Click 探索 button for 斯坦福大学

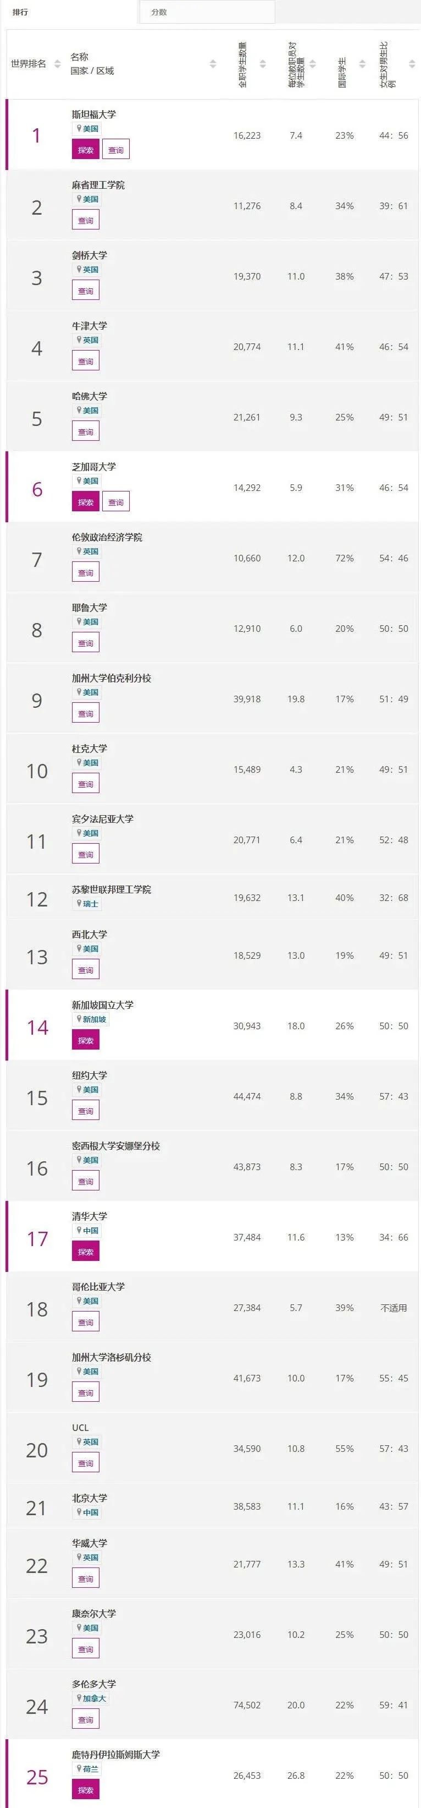(85, 150)
